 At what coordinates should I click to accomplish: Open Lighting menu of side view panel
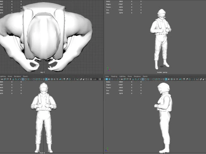click(122, 77)
